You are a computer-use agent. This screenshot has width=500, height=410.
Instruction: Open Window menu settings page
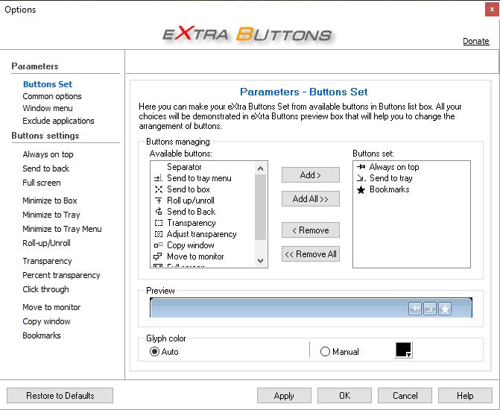click(48, 108)
